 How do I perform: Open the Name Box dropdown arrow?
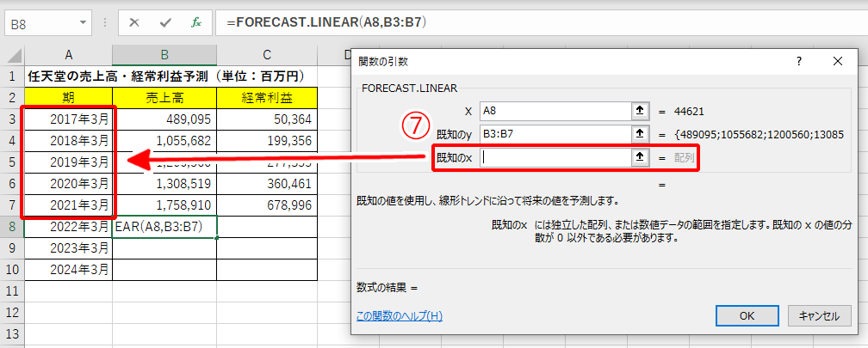click(83, 23)
